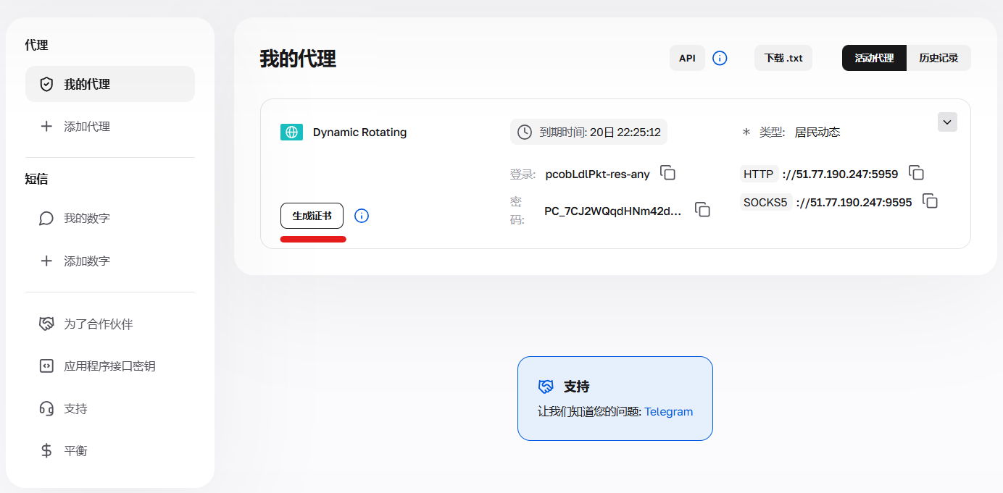The height and width of the screenshot is (493, 1003).
Task: Open 我的代理 in sidebar
Action: click(x=110, y=84)
